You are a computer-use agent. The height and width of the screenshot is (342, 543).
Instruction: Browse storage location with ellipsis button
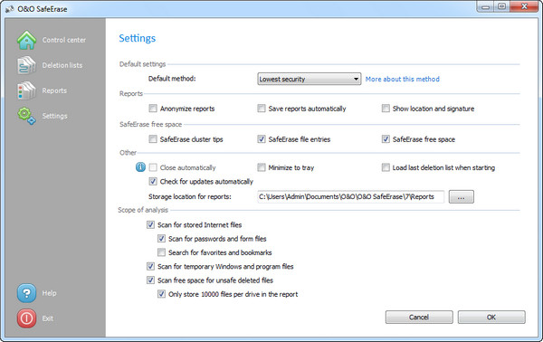click(462, 196)
